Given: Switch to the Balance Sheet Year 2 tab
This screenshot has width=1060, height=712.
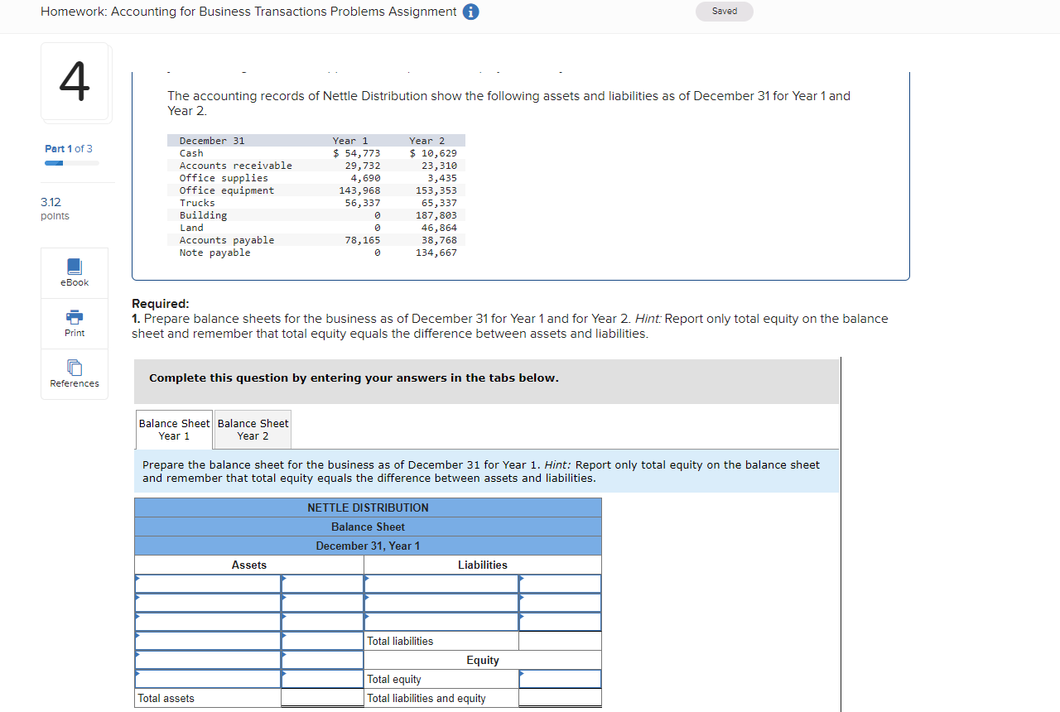Looking at the screenshot, I should (x=252, y=429).
